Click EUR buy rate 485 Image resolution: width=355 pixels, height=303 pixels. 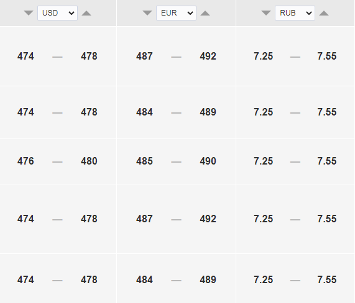(144, 161)
